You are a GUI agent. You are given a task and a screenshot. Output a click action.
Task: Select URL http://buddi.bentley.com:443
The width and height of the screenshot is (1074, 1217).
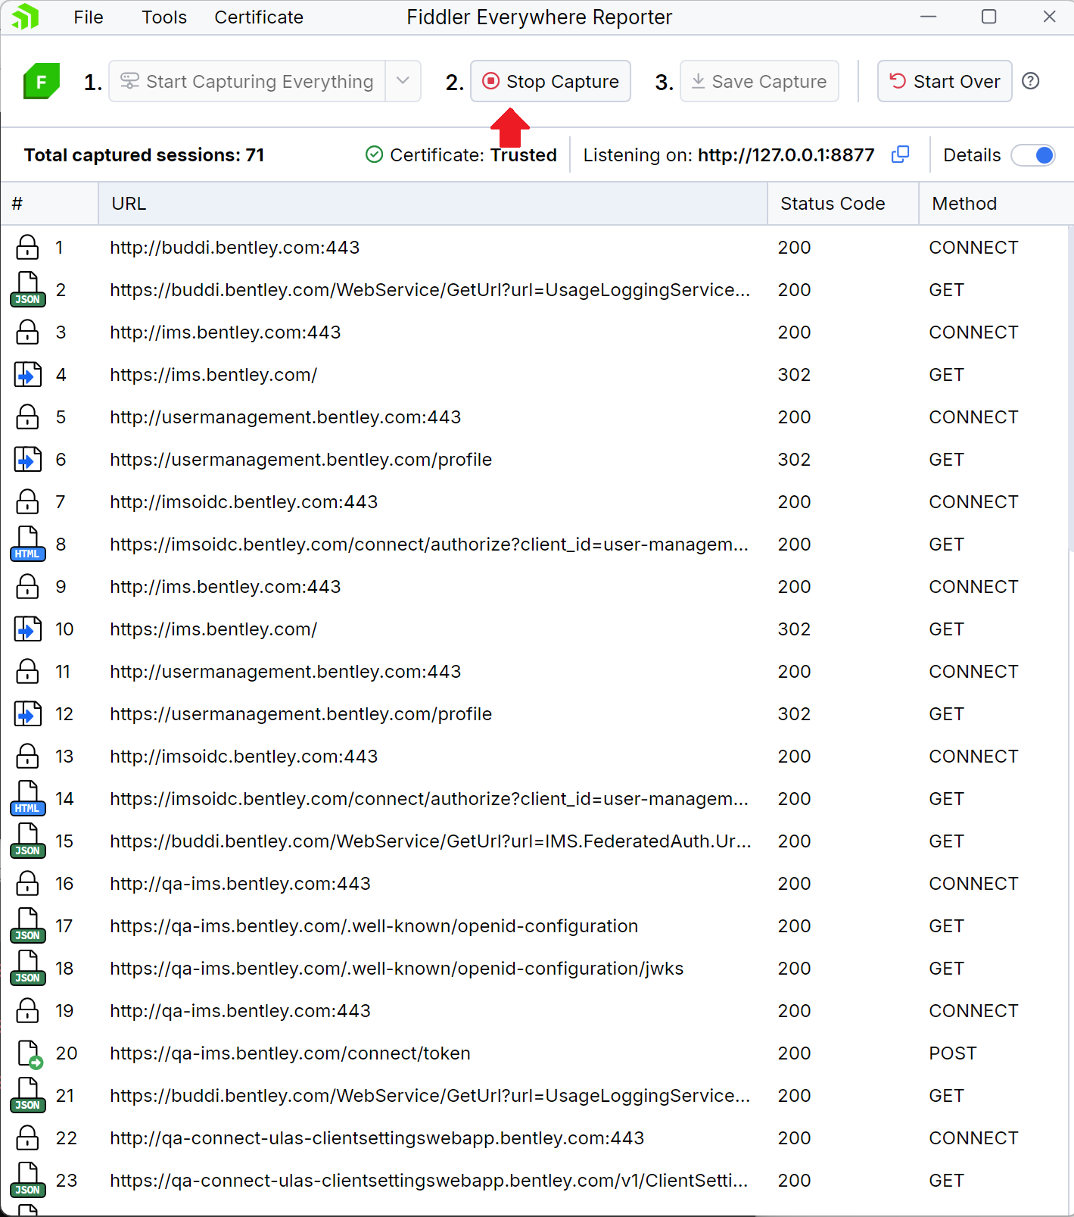pos(235,248)
